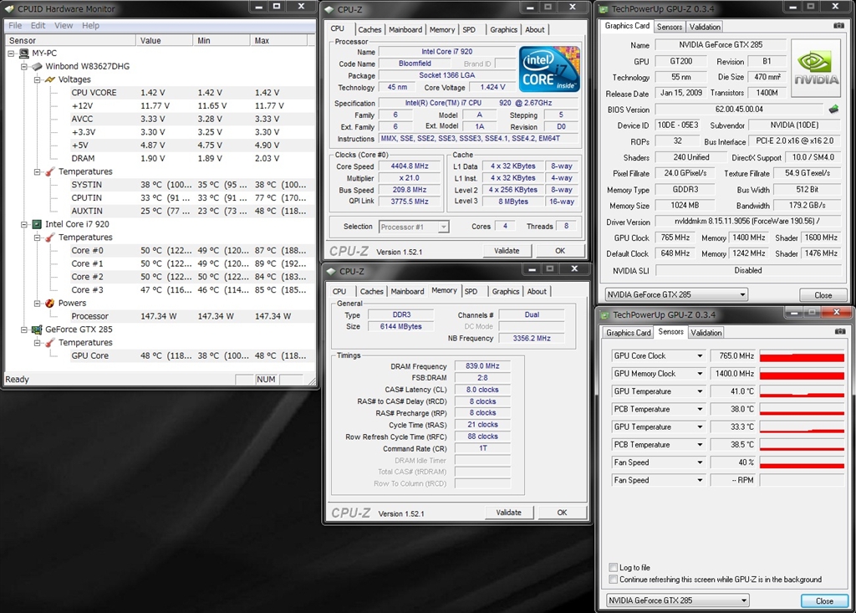Viewport: 856px width, 613px height.
Task: Switch to Caches tab in top CPU-Z window
Action: (x=369, y=29)
